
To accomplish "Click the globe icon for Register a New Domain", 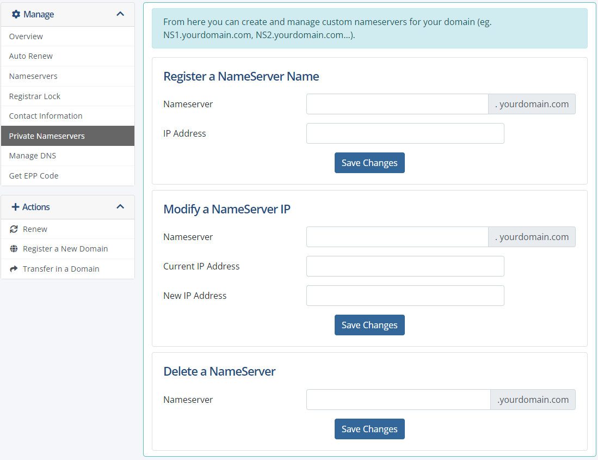I will click(14, 249).
